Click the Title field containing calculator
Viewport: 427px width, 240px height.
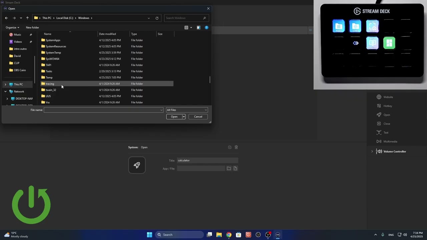(x=207, y=160)
